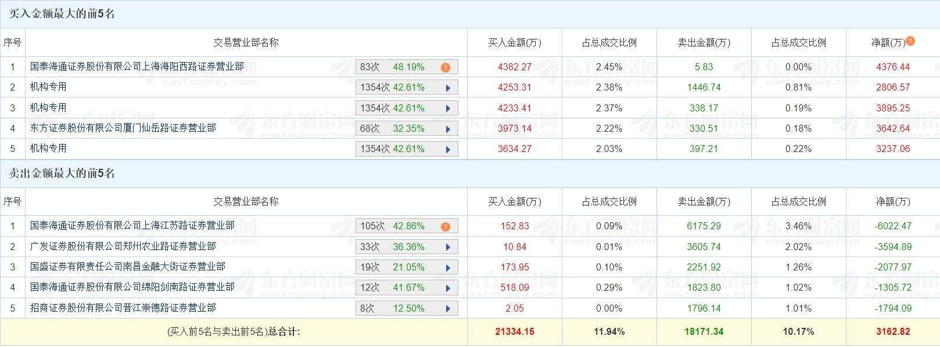Click the 83次 48.19% success-rate badge
This screenshot has width=940, height=347.
coord(392,67)
